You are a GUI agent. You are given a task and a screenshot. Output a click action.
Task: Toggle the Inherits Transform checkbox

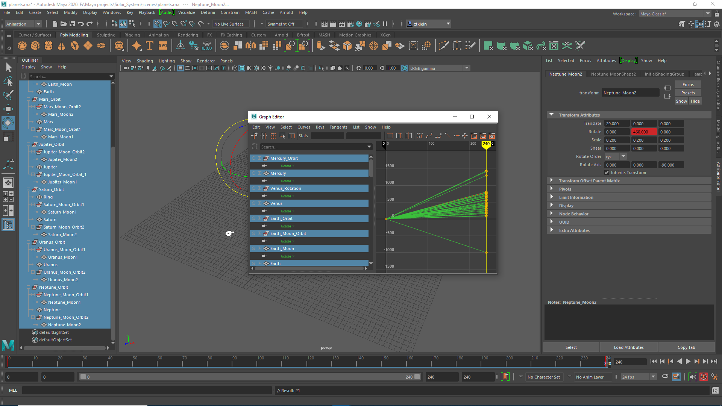[607, 173]
